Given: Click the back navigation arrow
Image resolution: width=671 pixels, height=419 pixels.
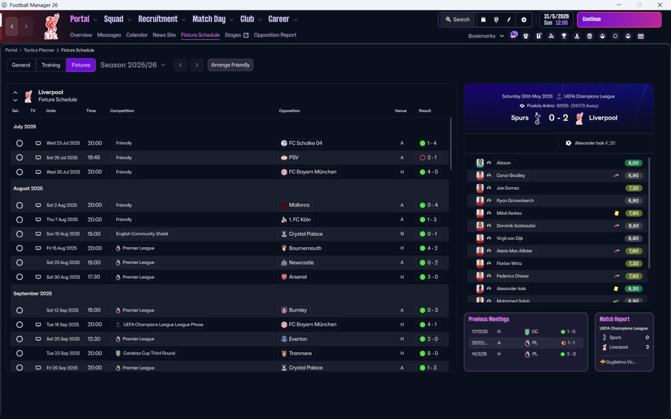Looking at the screenshot, I should click(x=12, y=26).
